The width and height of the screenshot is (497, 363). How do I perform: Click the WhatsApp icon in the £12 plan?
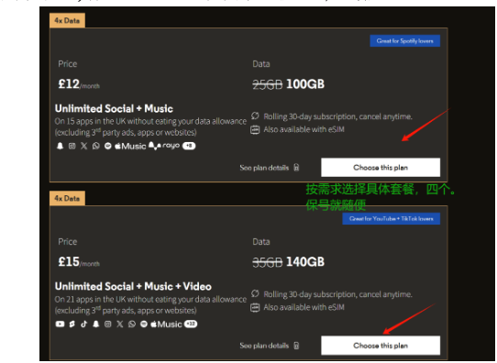(95, 146)
